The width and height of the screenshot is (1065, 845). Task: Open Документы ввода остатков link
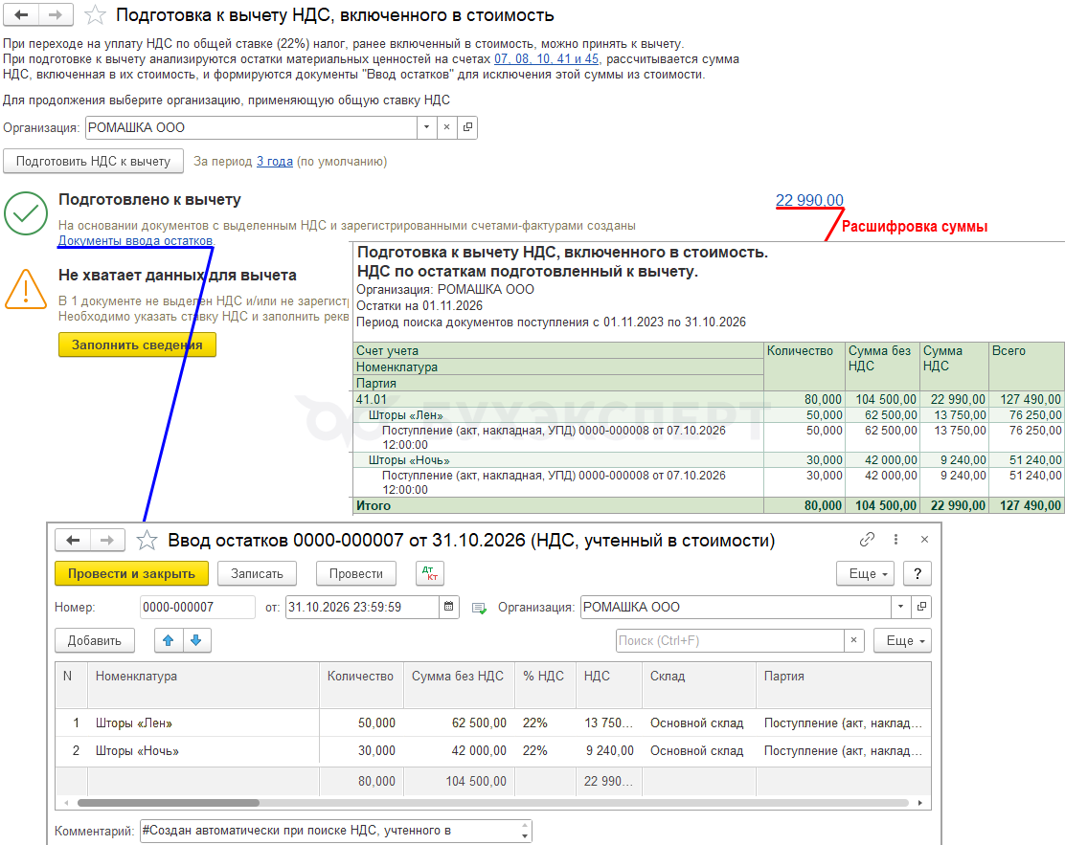[135, 240]
